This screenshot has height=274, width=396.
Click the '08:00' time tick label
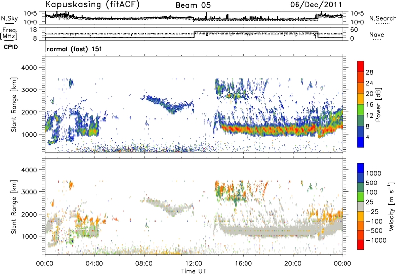(144, 264)
